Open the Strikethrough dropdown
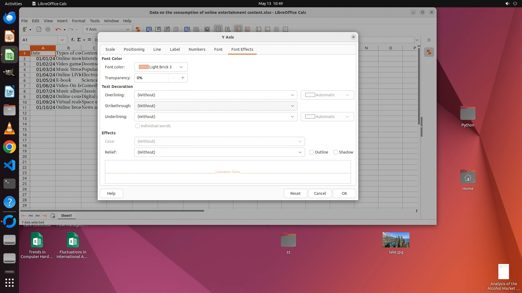This screenshot has height=293, width=522. (216, 106)
